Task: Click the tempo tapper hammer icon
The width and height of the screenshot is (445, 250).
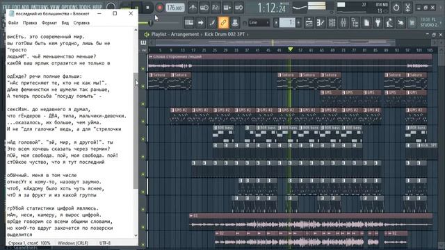Action: (389, 23)
